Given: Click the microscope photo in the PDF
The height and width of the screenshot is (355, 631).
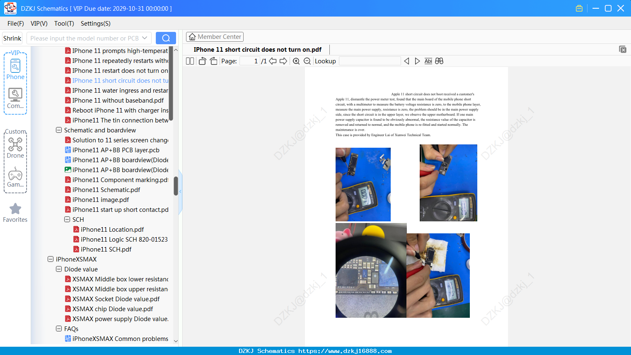Looking at the screenshot, I should tap(371, 270).
